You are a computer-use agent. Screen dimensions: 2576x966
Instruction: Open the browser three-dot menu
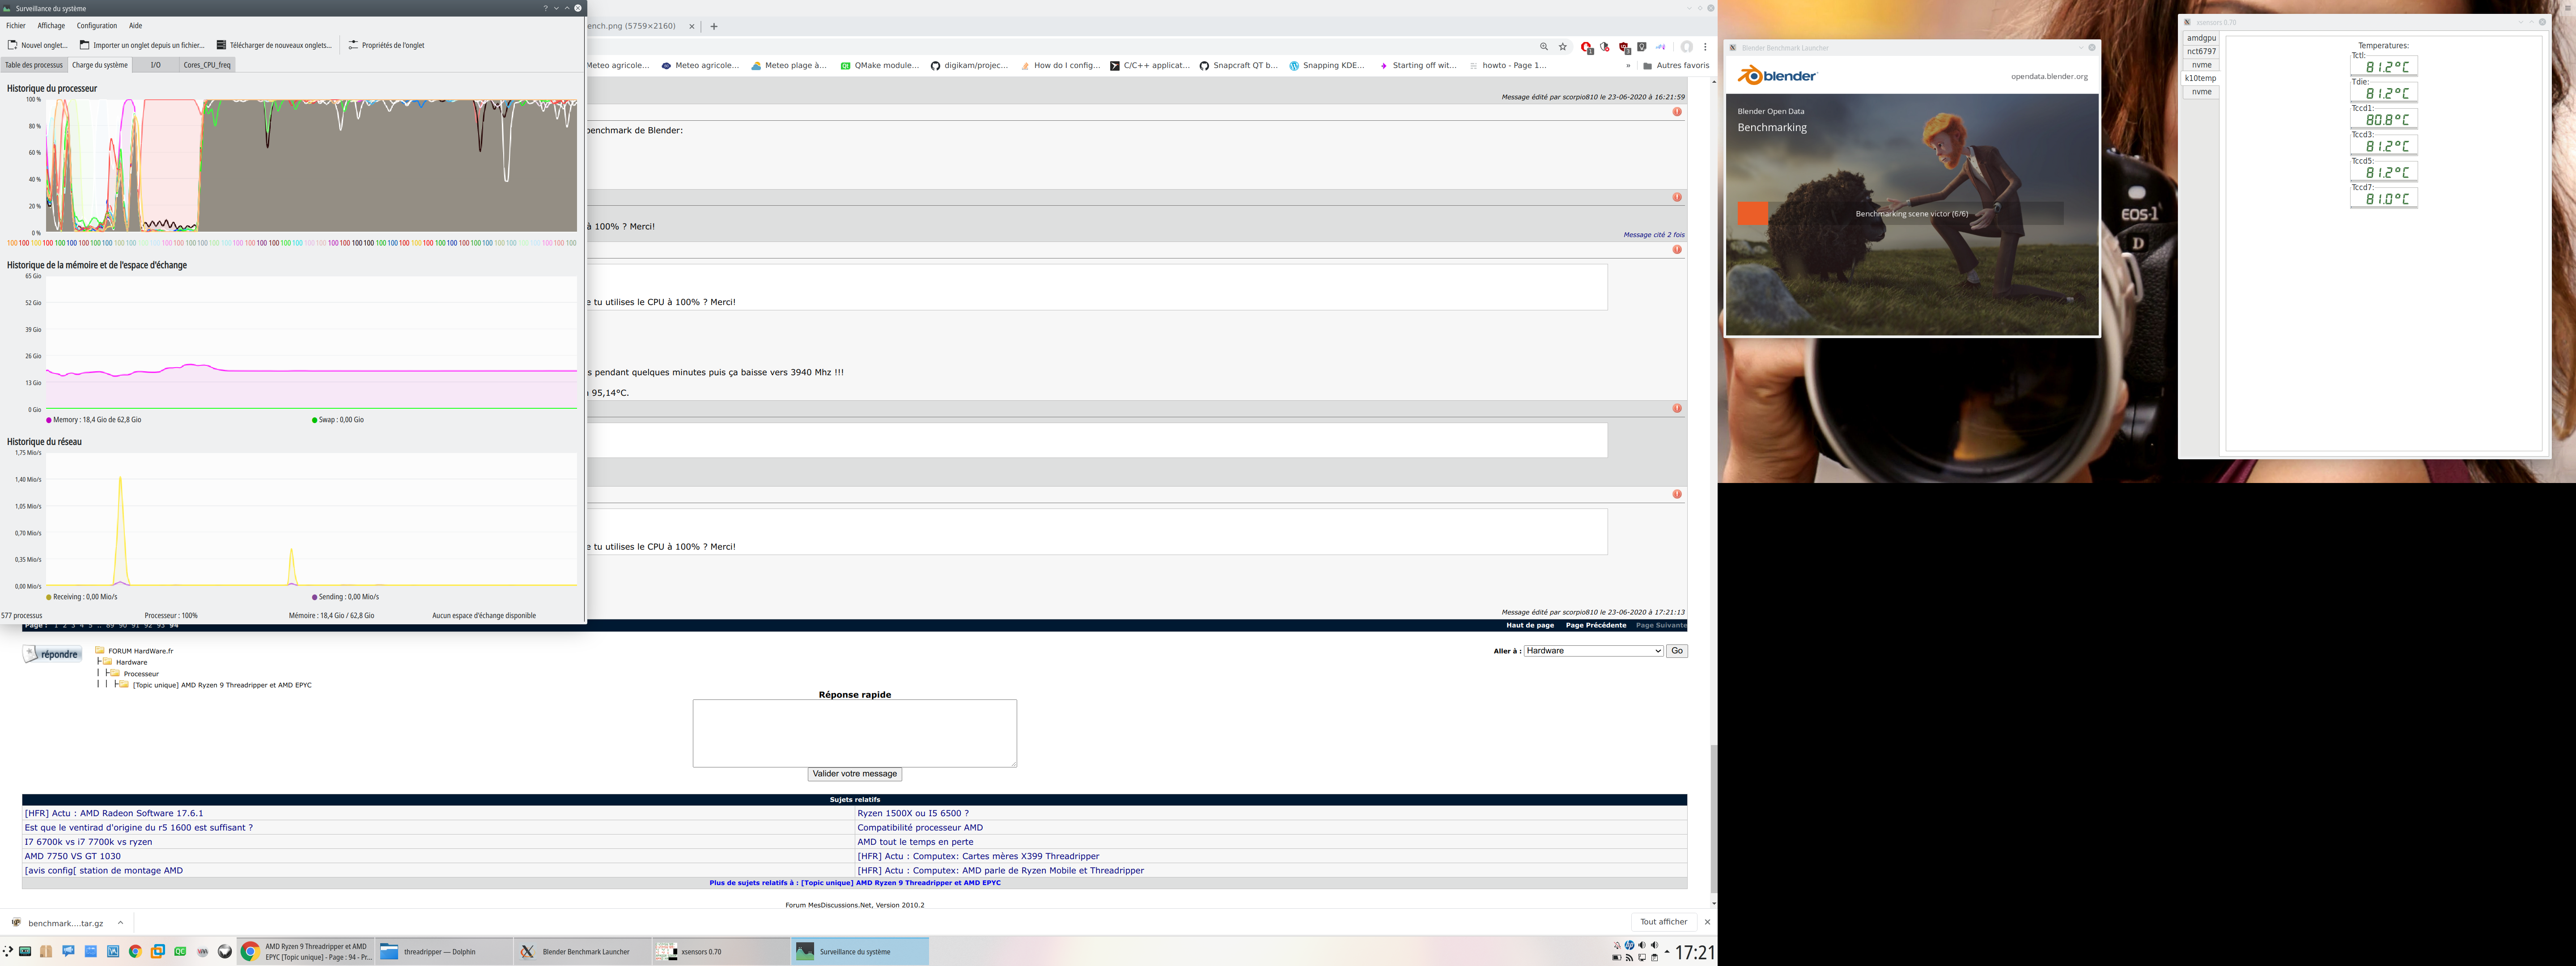click(1706, 47)
